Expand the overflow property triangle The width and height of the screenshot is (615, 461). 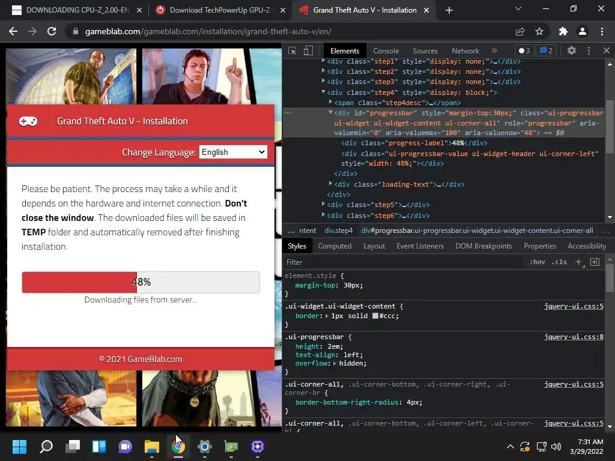tap(335, 363)
